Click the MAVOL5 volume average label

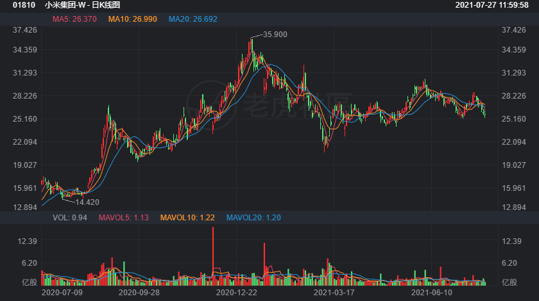tap(123, 218)
